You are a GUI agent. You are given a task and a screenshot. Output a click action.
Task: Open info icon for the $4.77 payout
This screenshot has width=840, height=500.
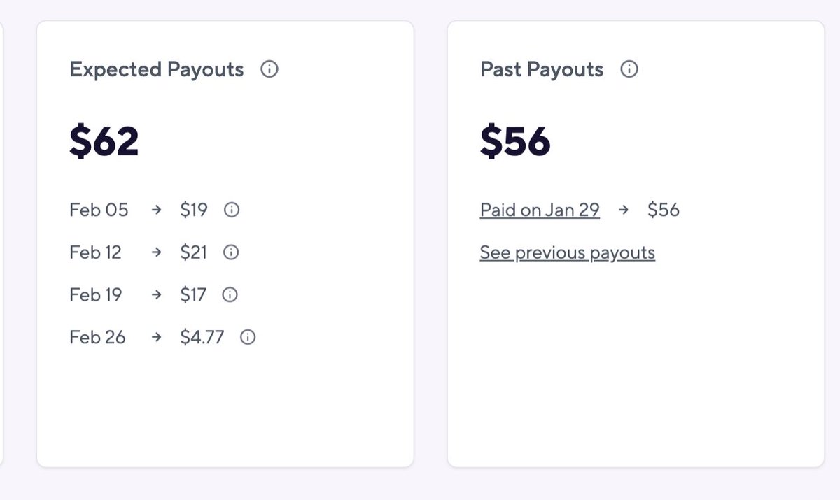coord(248,337)
